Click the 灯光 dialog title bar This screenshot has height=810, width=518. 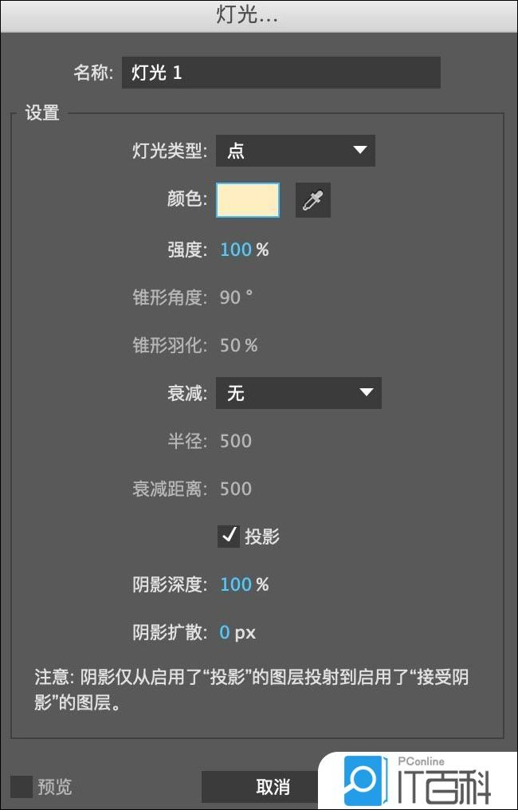coord(259,15)
